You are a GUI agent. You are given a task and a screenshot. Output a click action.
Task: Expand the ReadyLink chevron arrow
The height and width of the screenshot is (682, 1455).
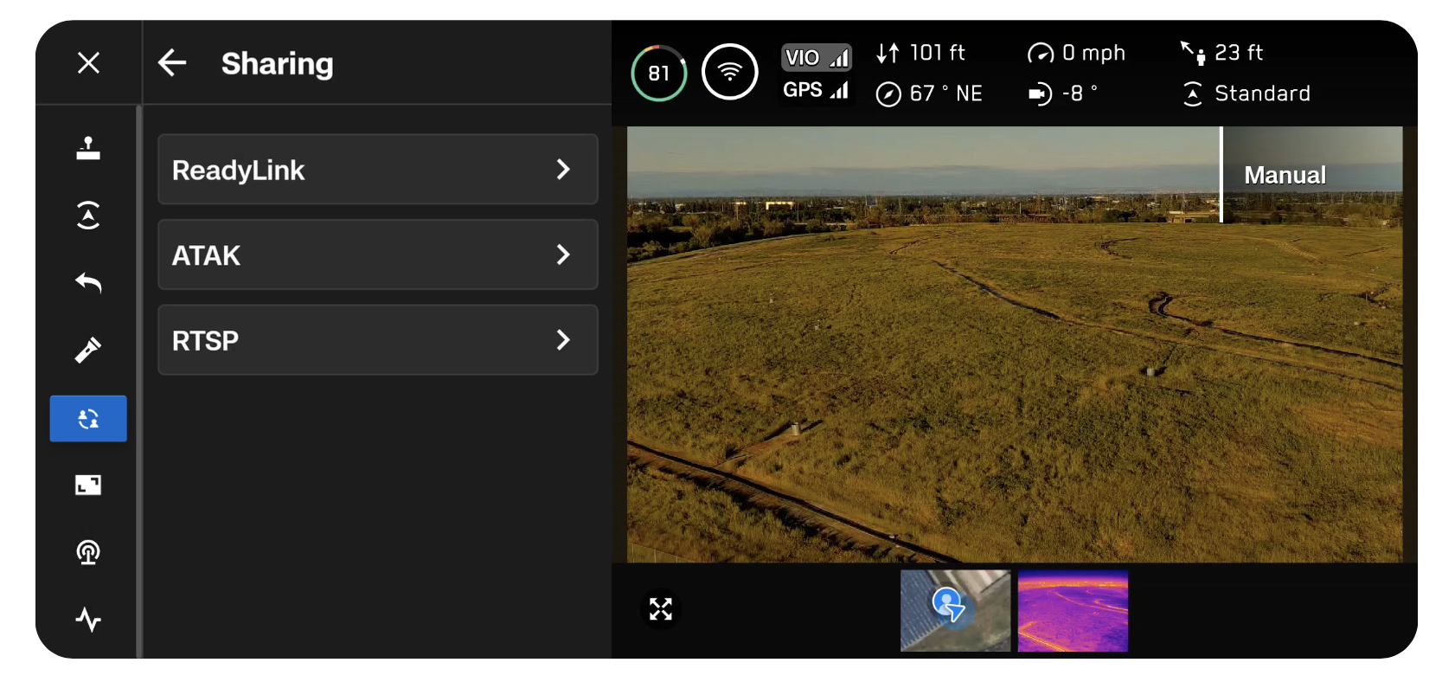(x=563, y=170)
